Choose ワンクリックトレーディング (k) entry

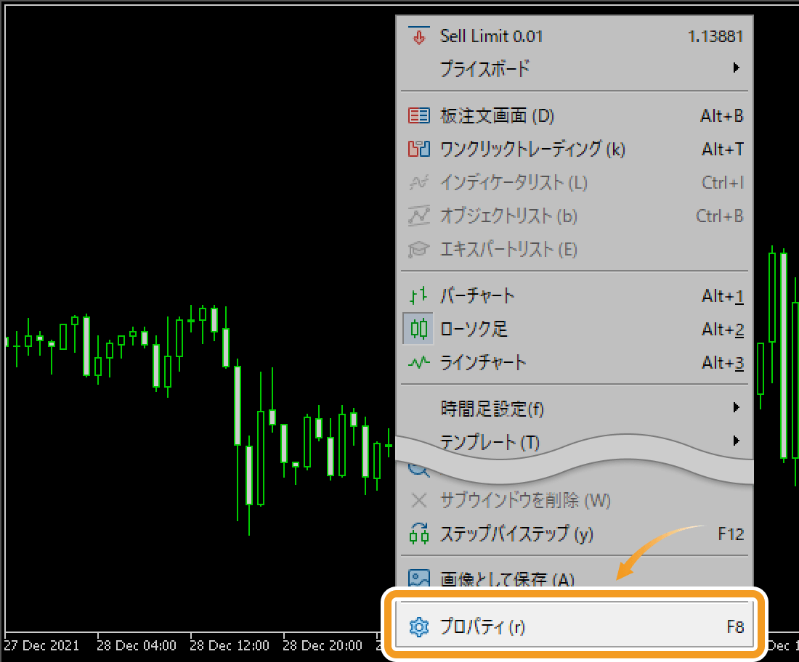click(x=575, y=150)
